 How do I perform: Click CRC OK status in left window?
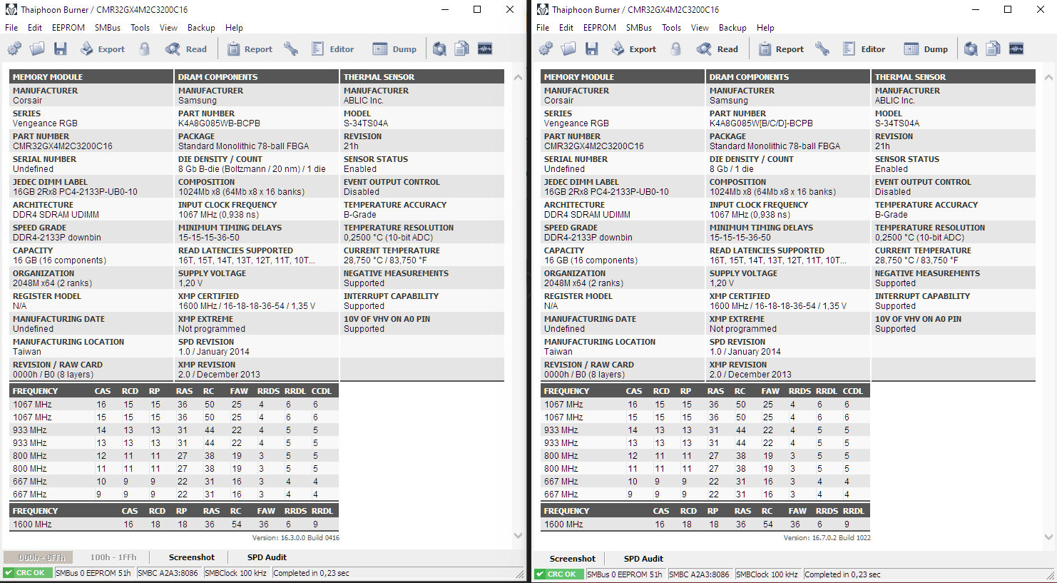(x=27, y=573)
